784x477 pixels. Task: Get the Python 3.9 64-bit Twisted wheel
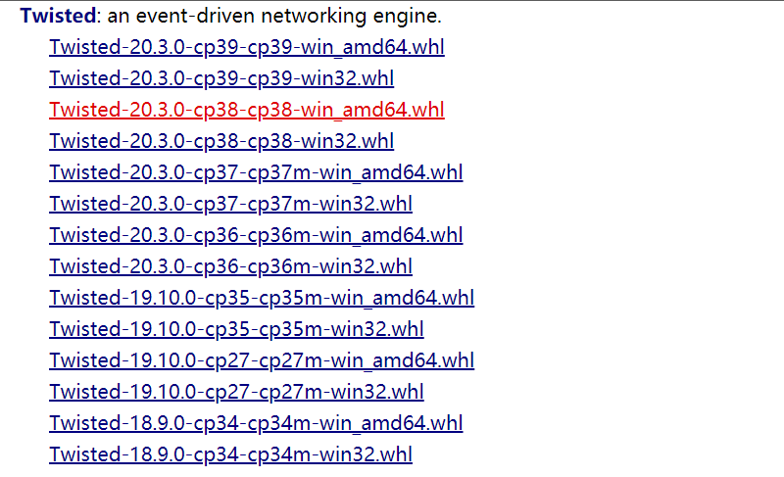point(247,48)
